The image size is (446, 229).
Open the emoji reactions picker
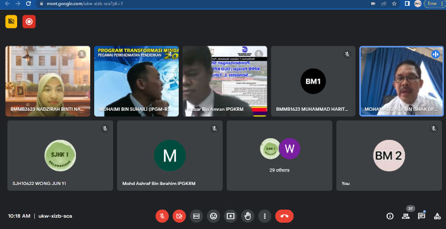tap(214, 216)
